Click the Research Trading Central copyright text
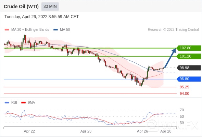This screenshot has width=202, height=137. point(173,30)
